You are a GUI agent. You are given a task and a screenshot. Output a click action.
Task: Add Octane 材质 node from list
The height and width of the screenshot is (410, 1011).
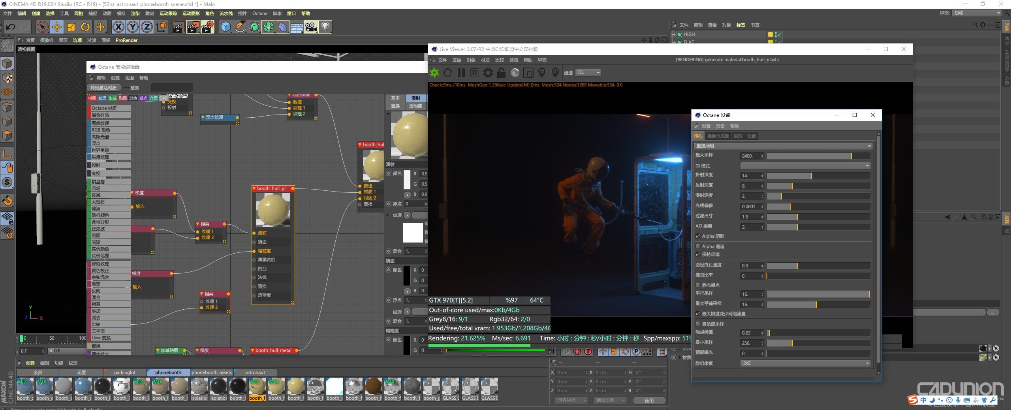pyautogui.click(x=109, y=108)
